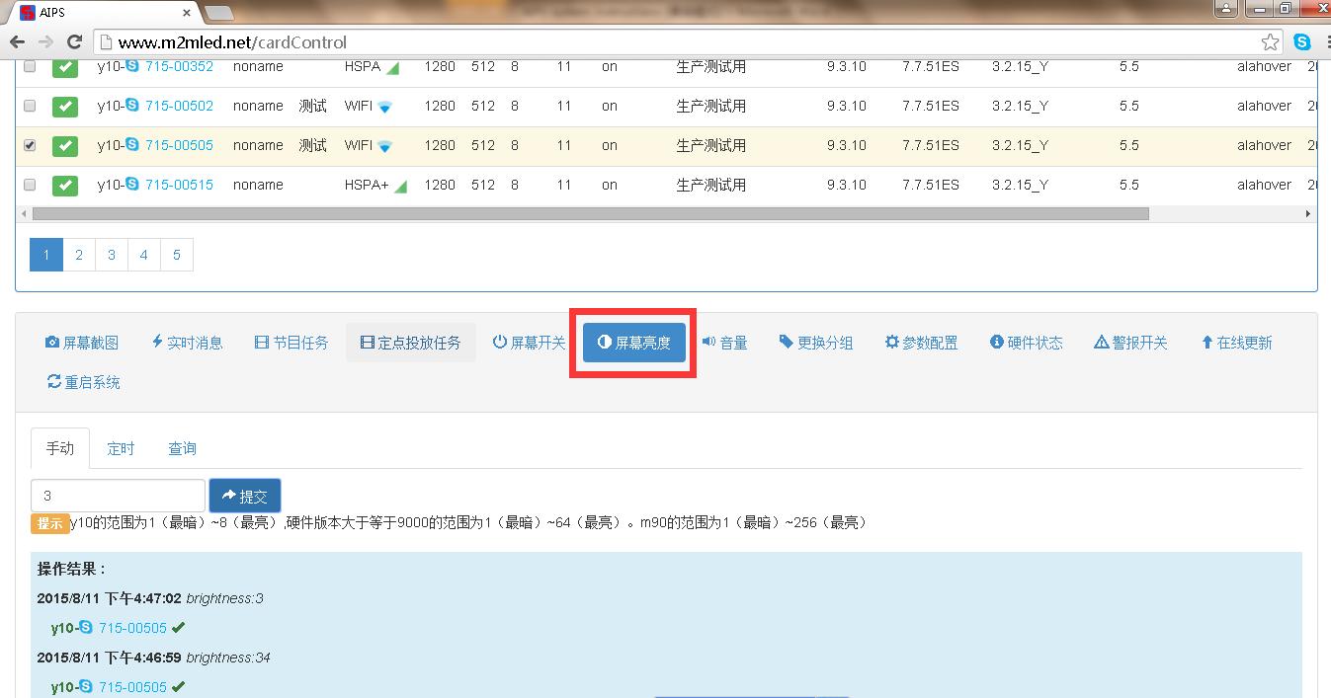Click the table scrollbar's right arrow
1331x698 pixels.
1308,213
